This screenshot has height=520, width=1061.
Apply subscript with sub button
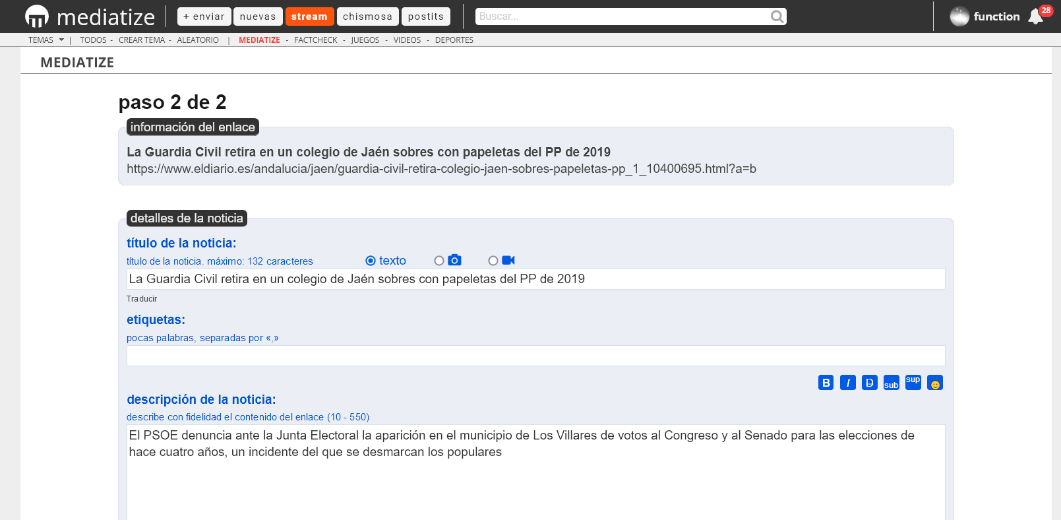[x=892, y=383]
